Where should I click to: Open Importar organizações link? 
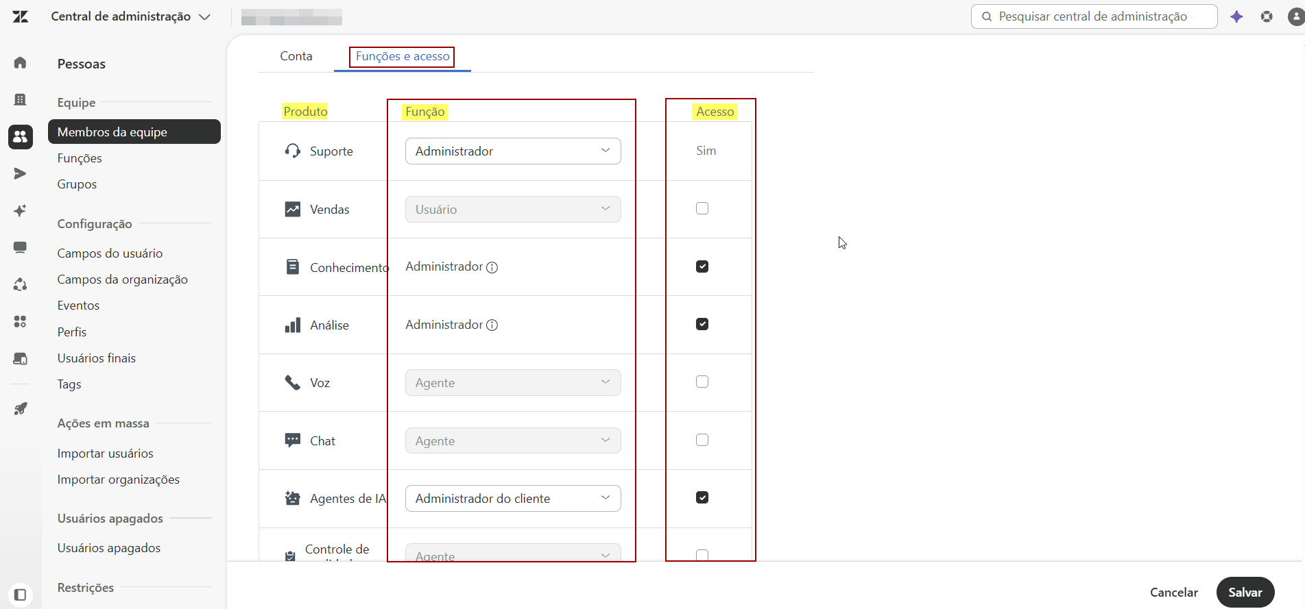tap(119, 480)
